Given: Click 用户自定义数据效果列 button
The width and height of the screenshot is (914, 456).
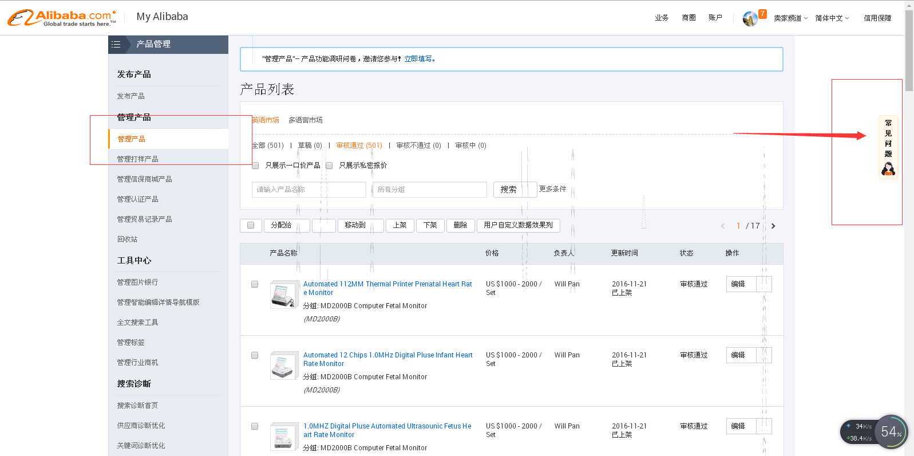Looking at the screenshot, I should [x=519, y=225].
